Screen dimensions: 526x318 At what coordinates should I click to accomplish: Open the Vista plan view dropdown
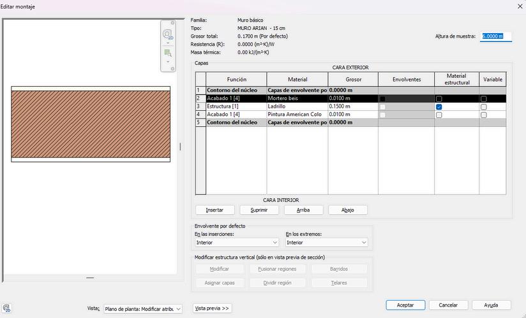click(x=143, y=308)
